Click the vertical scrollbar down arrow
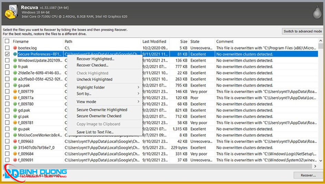325x184 pixels. point(321,161)
